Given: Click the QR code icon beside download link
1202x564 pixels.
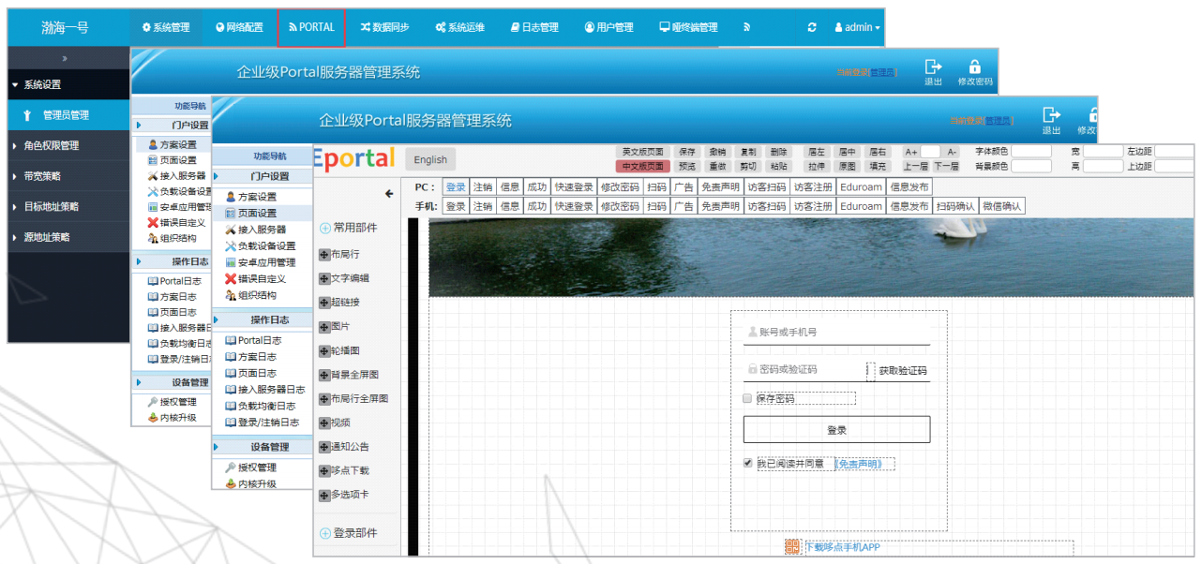Looking at the screenshot, I should tap(792, 546).
